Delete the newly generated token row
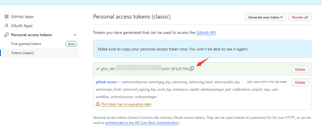The height and width of the screenshot is (135, 322). (x=300, y=69)
